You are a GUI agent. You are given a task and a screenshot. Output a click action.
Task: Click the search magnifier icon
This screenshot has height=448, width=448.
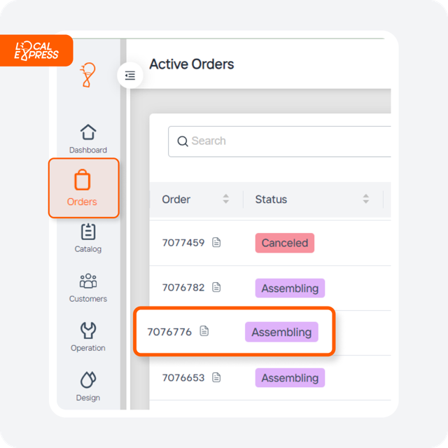183,141
